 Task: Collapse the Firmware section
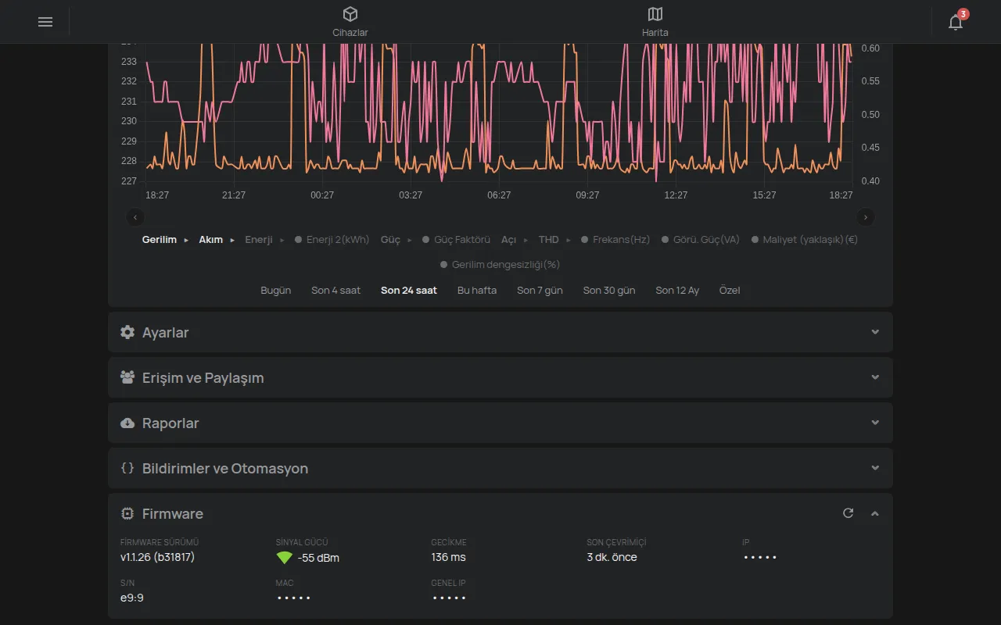click(x=875, y=513)
